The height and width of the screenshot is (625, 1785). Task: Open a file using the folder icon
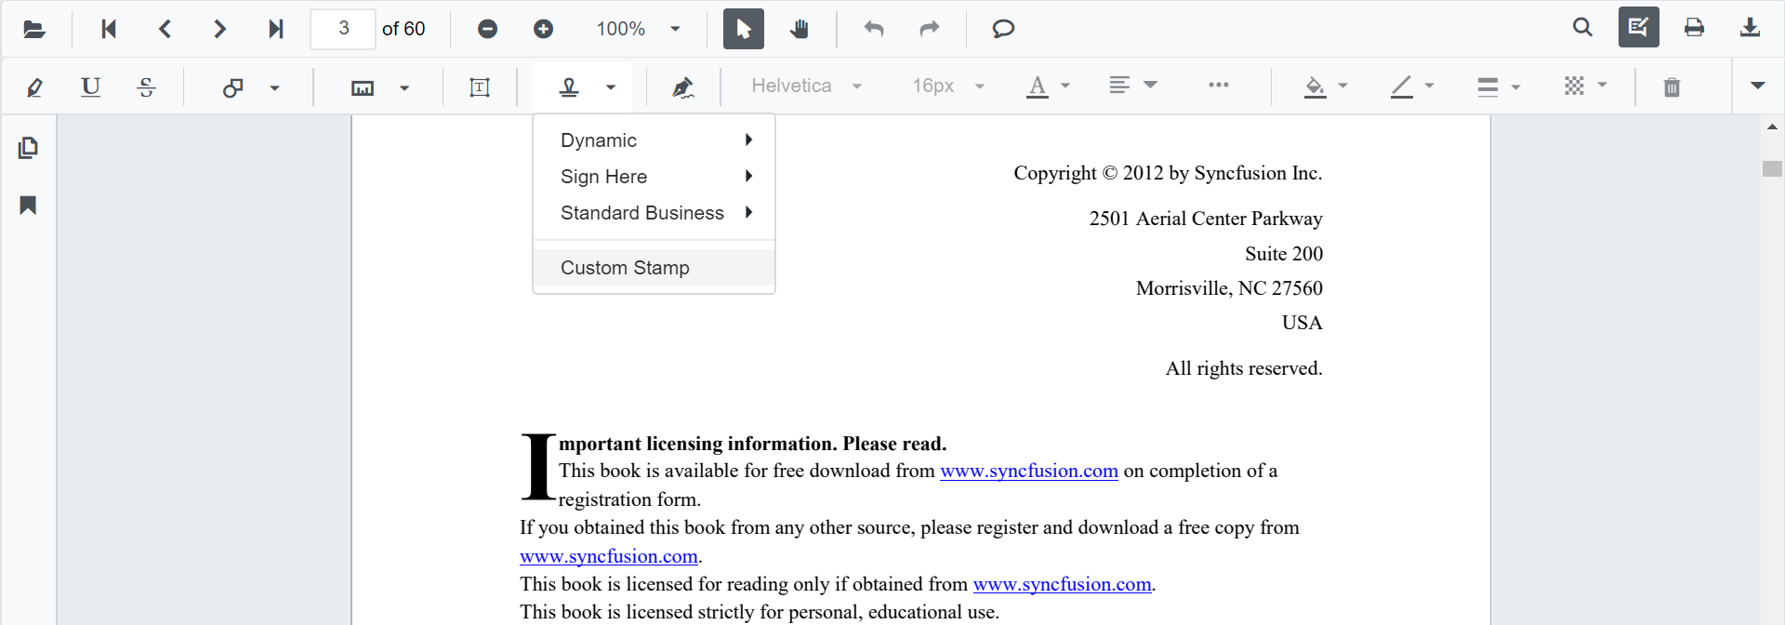34,29
